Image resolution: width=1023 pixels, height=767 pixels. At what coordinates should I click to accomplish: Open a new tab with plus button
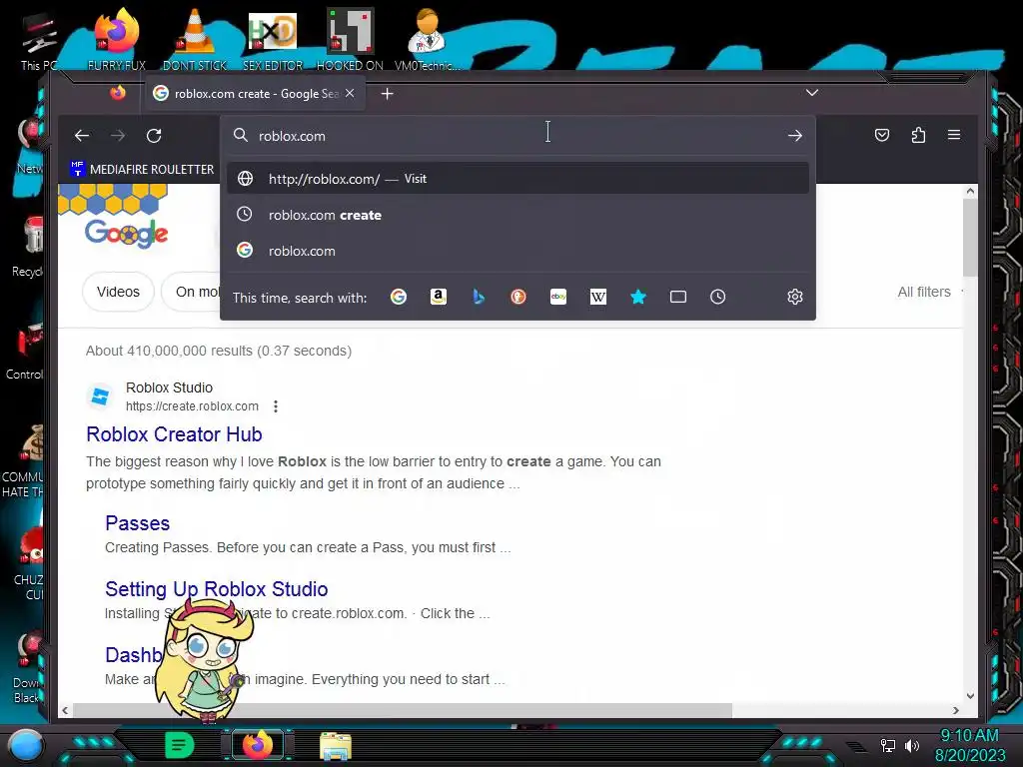tap(387, 94)
